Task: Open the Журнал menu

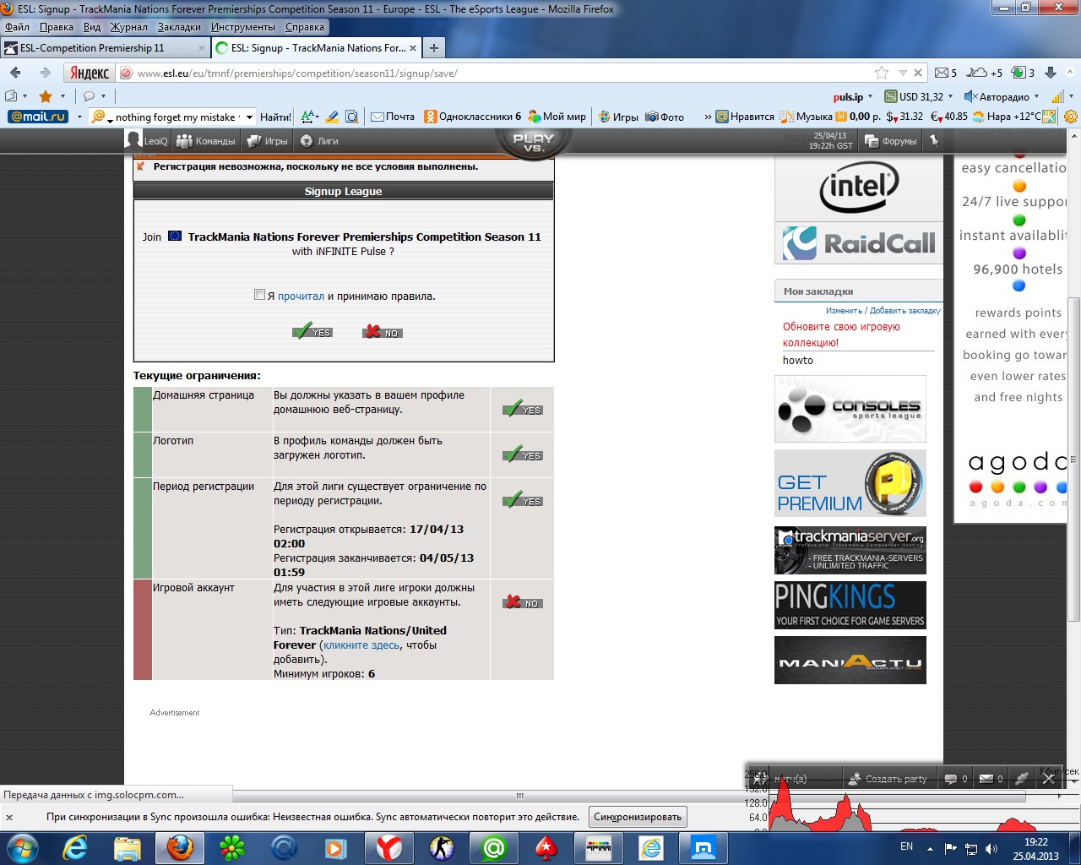Action: pyautogui.click(x=128, y=27)
